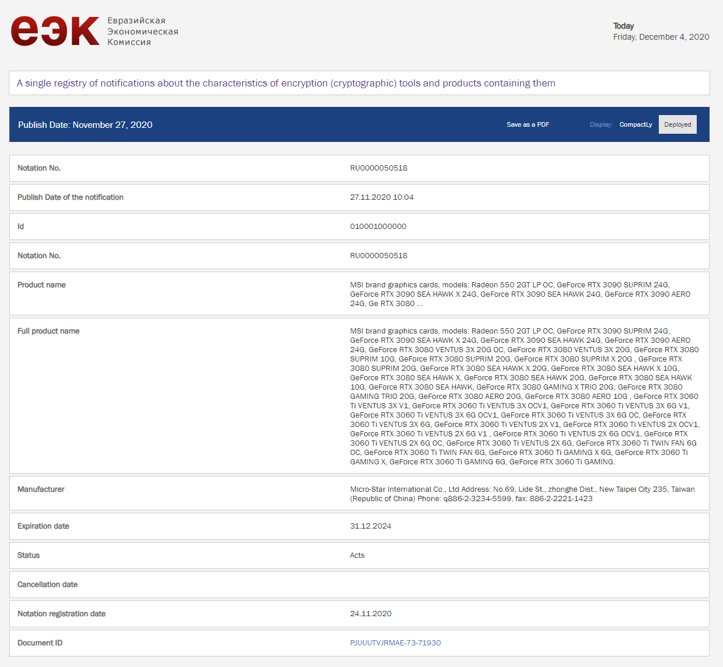723x667 pixels.
Task: Click the expiration date value 31.12.2024
Action: click(371, 526)
